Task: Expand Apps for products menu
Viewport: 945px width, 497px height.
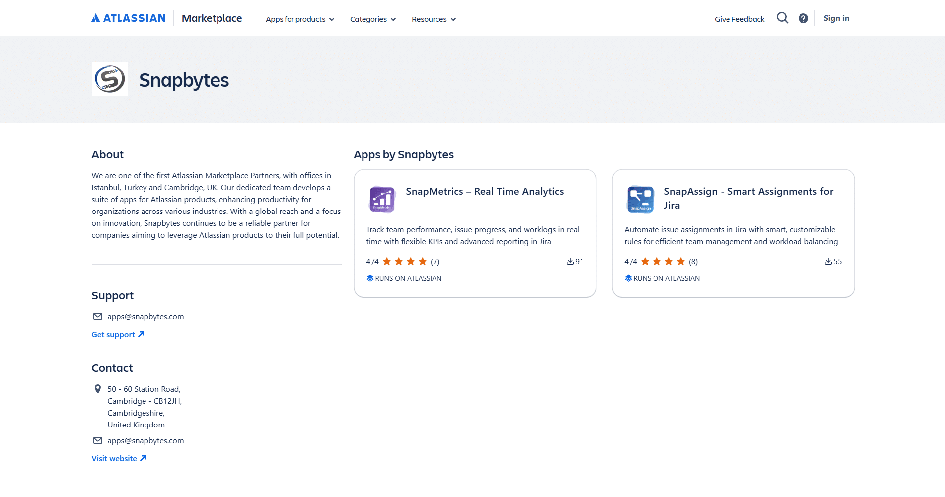Action: (300, 19)
